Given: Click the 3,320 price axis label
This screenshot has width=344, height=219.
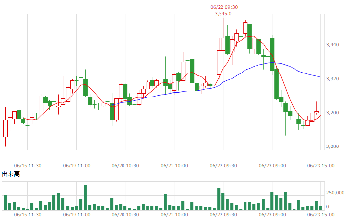Looking at the screenshot, I should [x=332, y=78].
